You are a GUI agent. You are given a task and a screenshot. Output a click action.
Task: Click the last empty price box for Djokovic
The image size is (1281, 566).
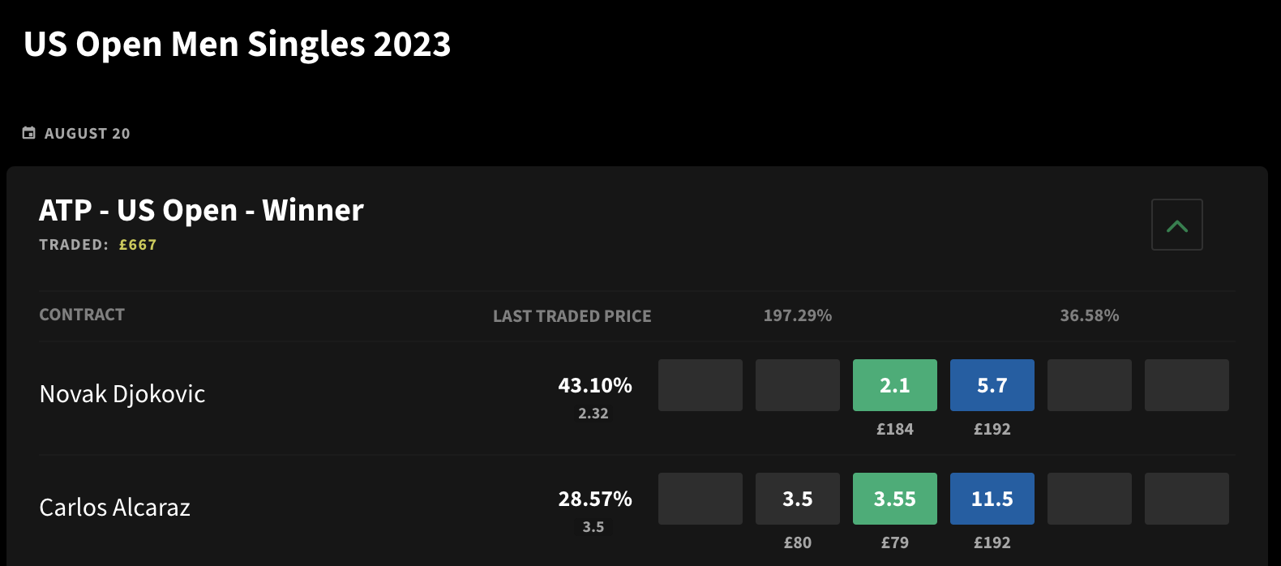[1187, 385]
